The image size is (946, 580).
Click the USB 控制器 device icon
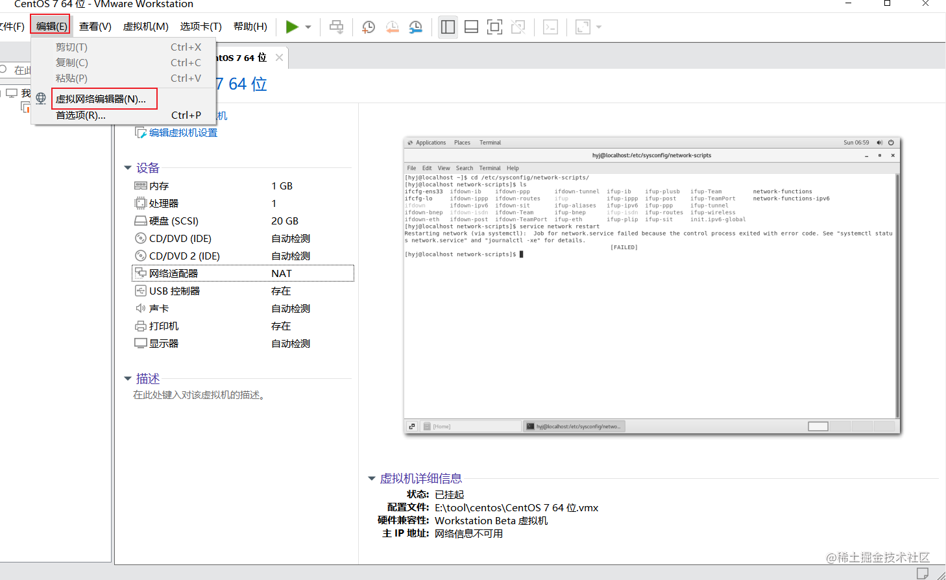[x=141, y=291]
